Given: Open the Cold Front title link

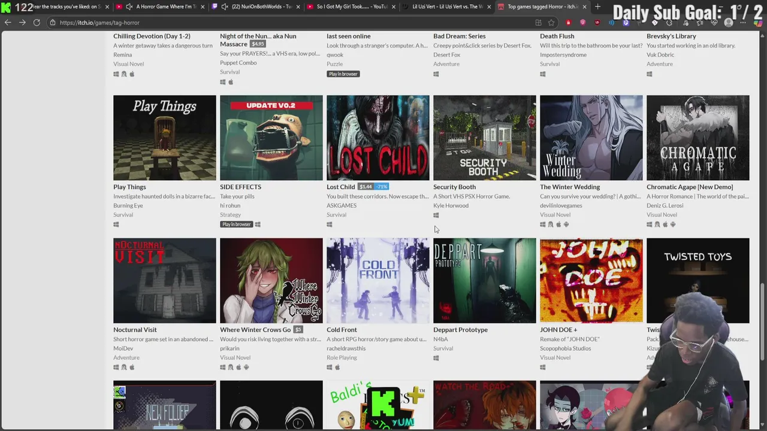Looking at the screenshot, I should [x=342, y=330].
